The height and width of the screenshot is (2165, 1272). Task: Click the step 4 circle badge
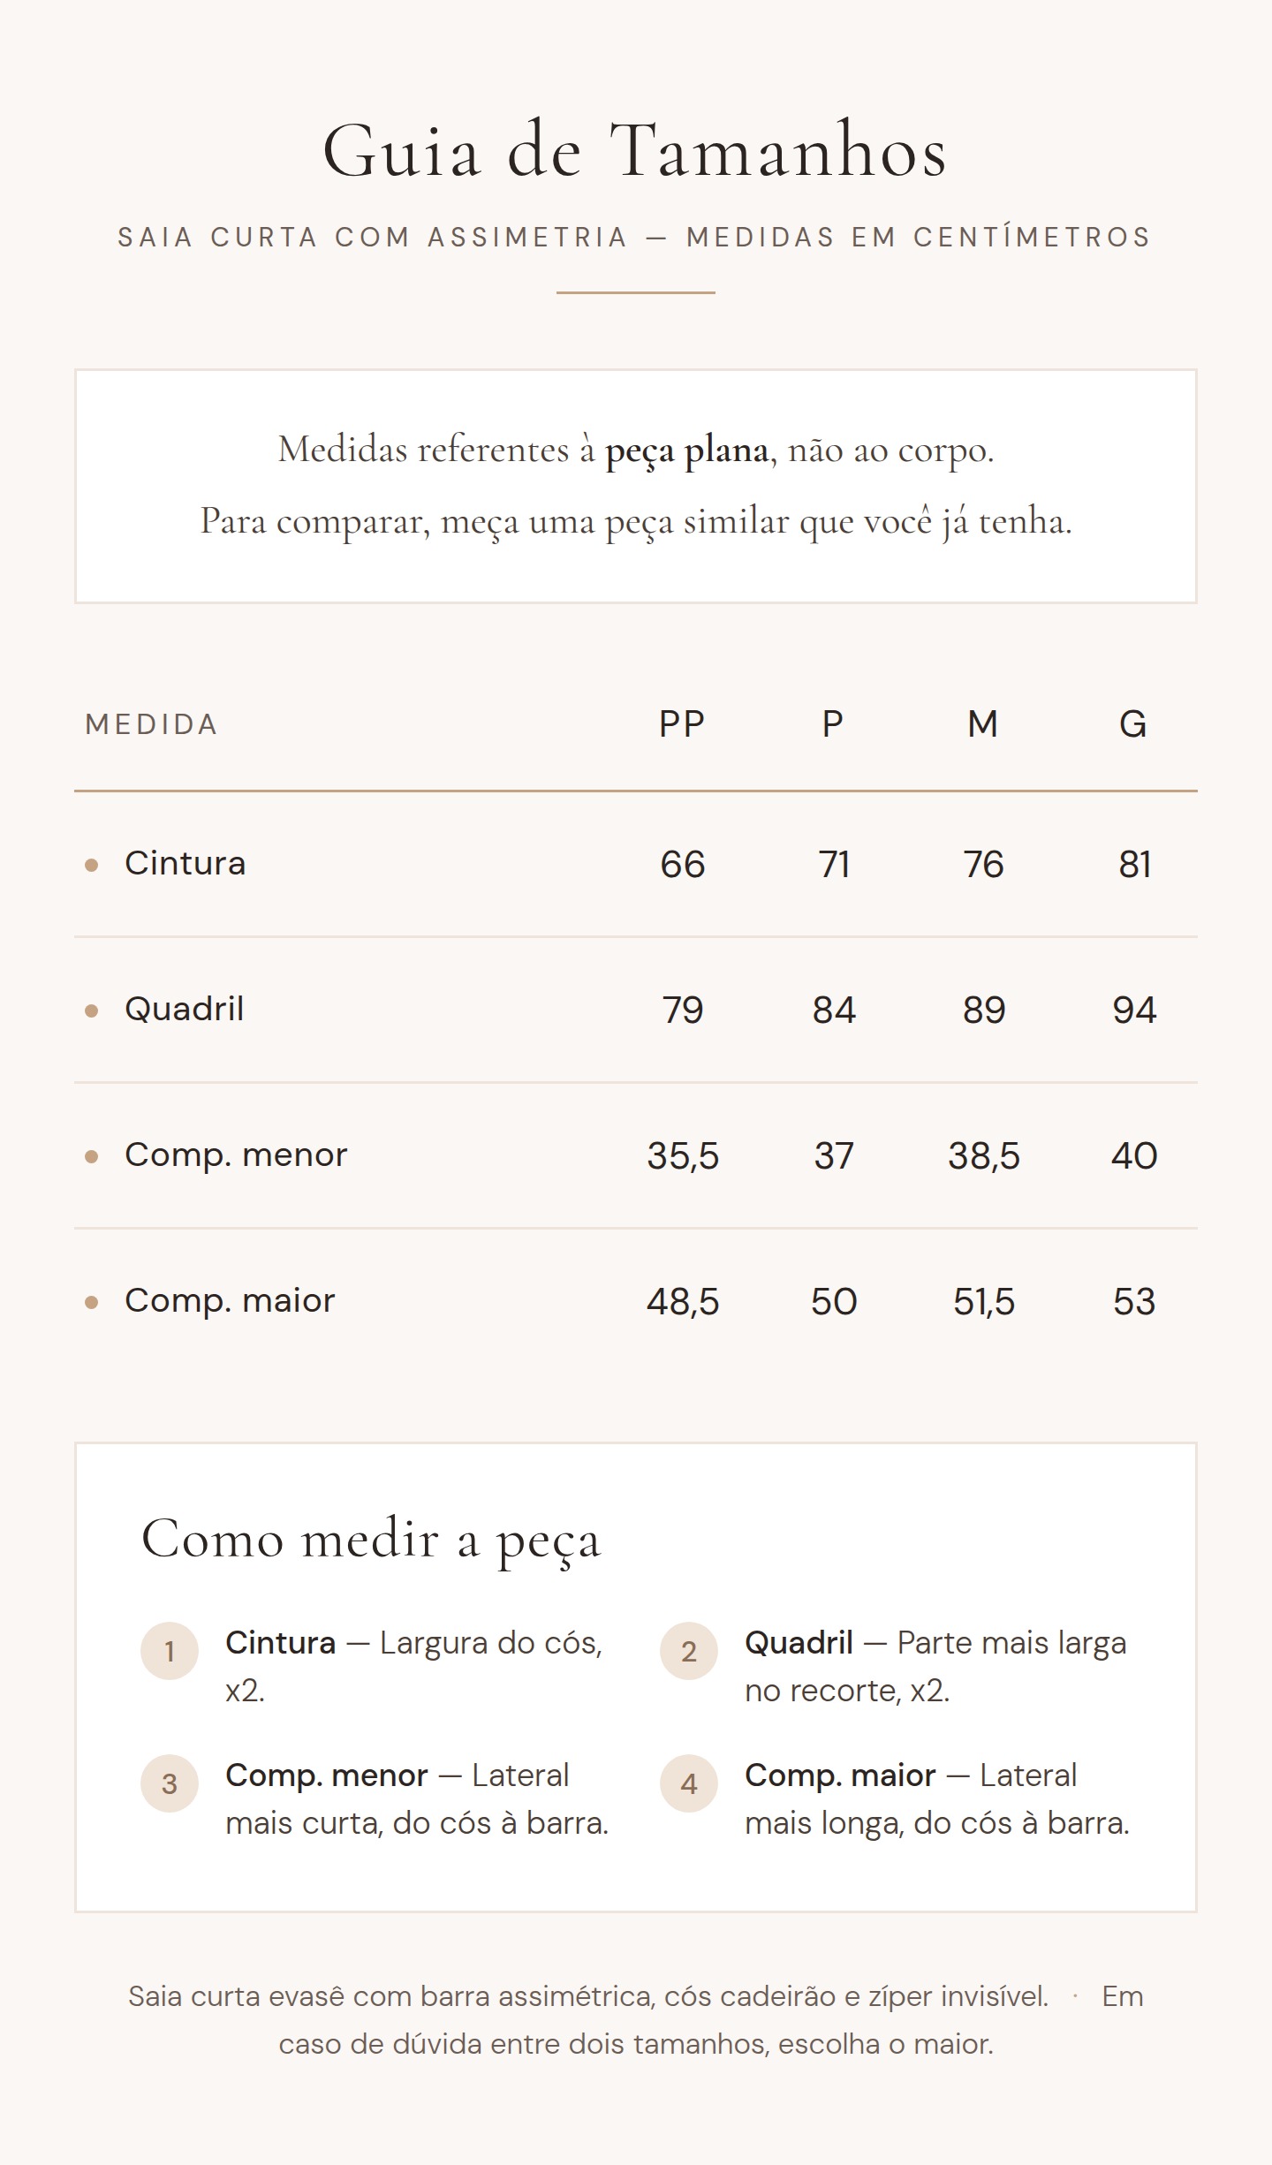689,1783
